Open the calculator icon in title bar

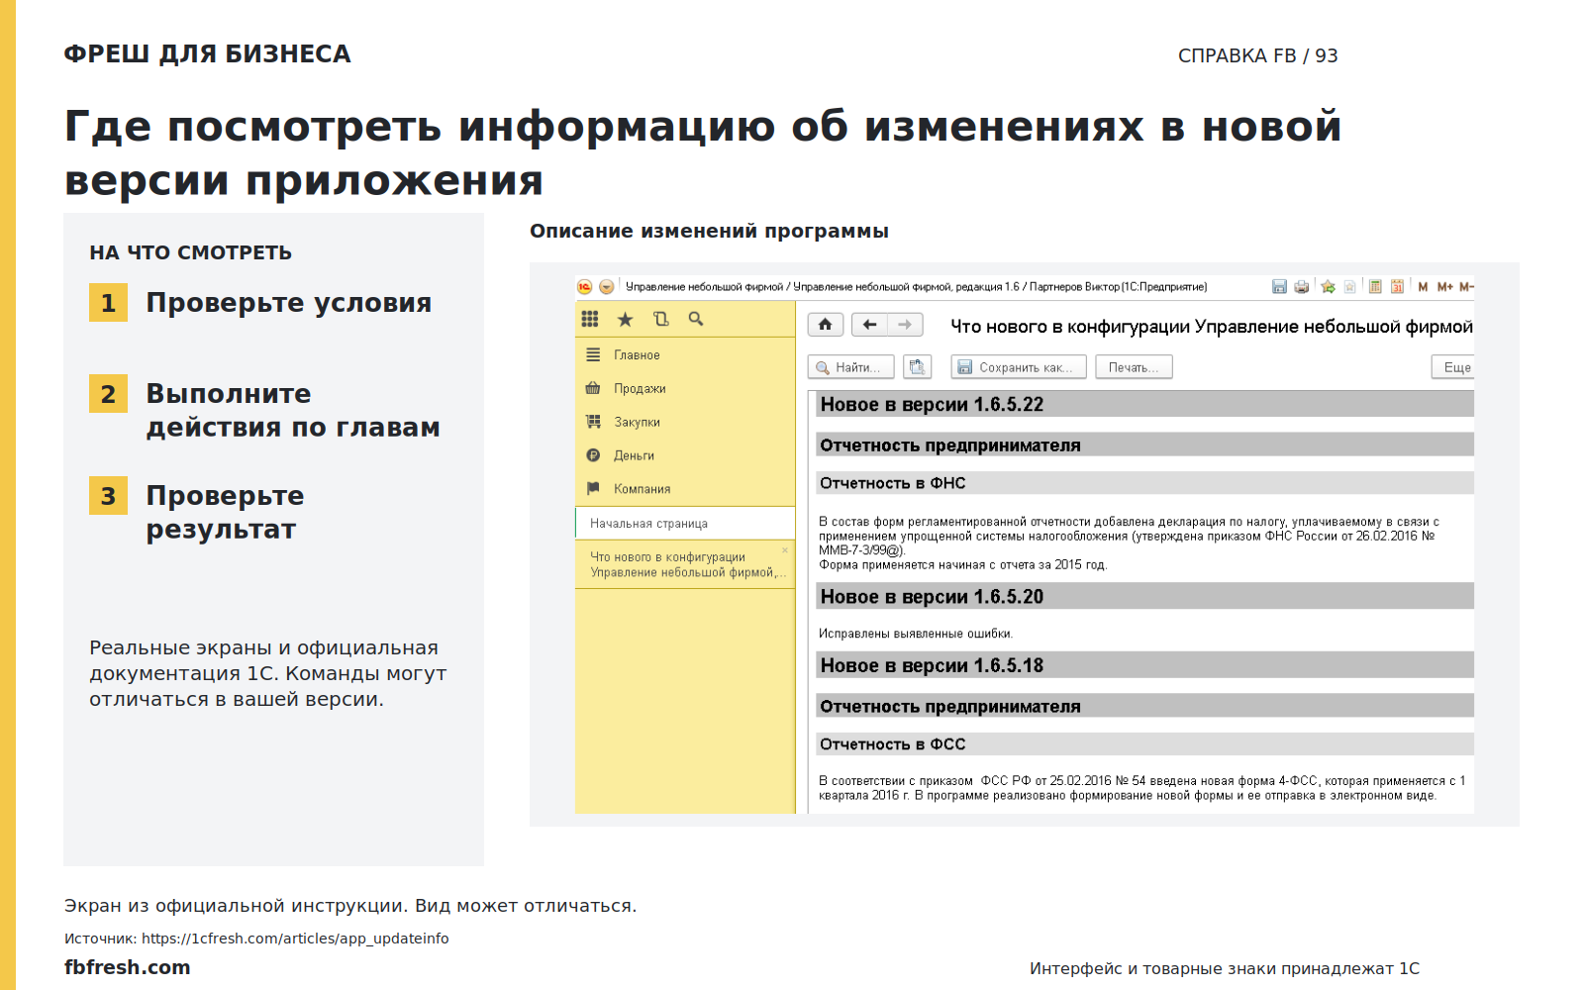coord(1375,287)
